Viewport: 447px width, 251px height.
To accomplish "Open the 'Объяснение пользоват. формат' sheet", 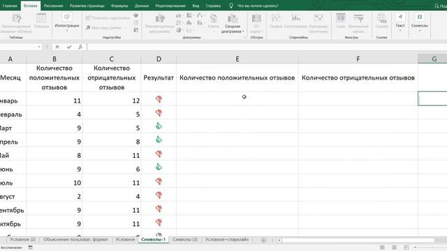I will [x=75, y=240].
